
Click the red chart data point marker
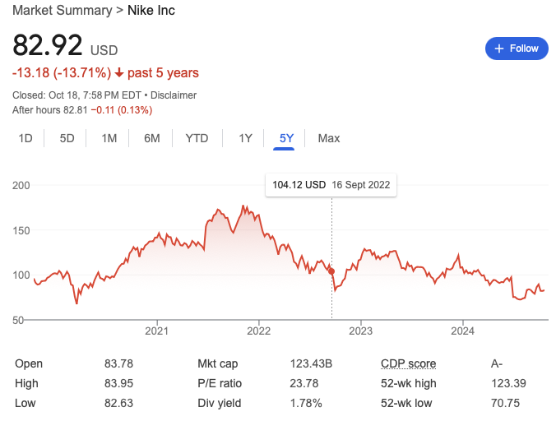coord(331,271)
